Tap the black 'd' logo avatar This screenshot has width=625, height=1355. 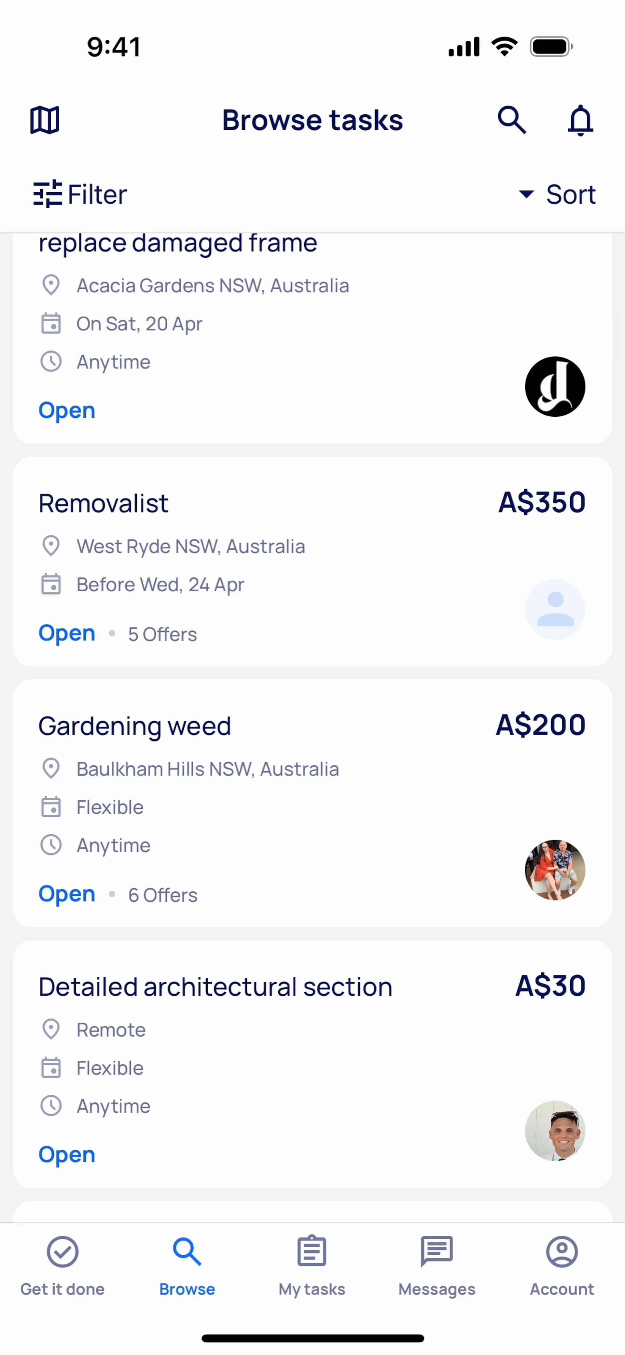(x=555, y=387)
